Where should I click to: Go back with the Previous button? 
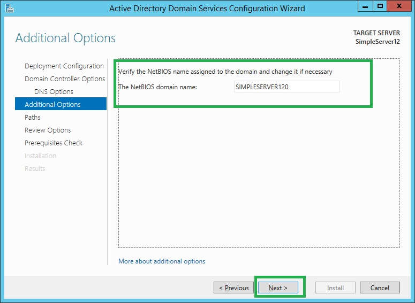coord(233,288)
